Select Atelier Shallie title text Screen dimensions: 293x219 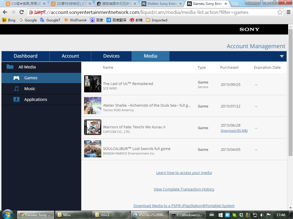[147, 106]
